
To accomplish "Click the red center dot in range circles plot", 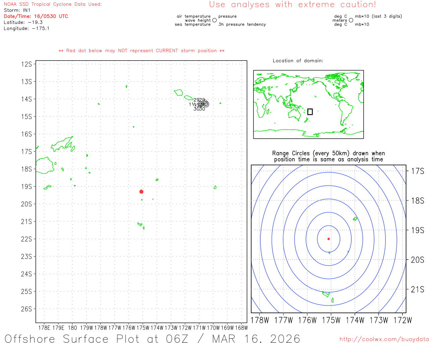I will point(329,239).
